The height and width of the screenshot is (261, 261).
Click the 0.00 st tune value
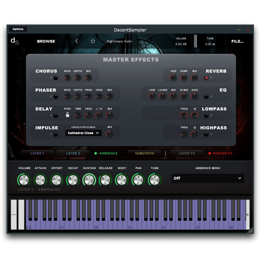click(x=210, y=44)
